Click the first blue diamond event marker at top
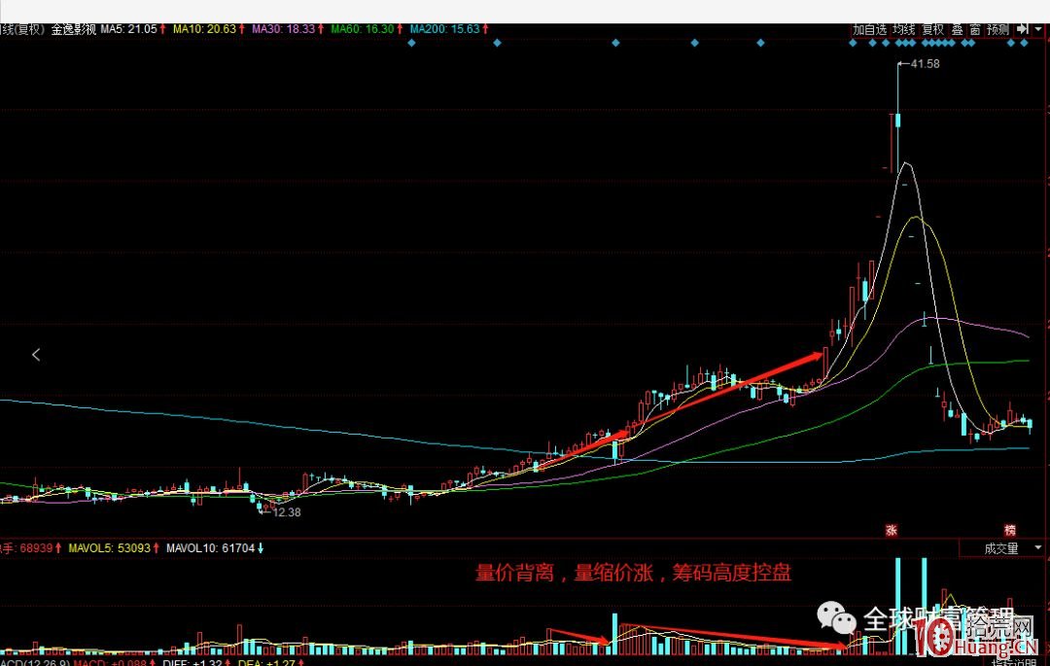This screenshot has width=1050, height=666. click(x=411, y=43)
